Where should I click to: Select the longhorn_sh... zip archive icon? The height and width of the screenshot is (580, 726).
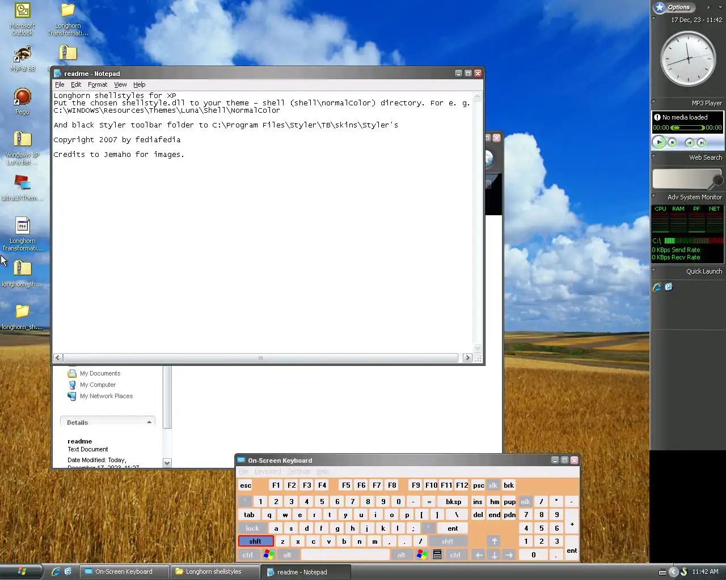tap(22, 274)
